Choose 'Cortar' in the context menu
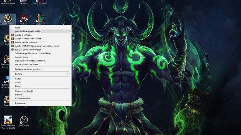Image resolution: width=241 pixels, height=135 pixels. (41, 79)
